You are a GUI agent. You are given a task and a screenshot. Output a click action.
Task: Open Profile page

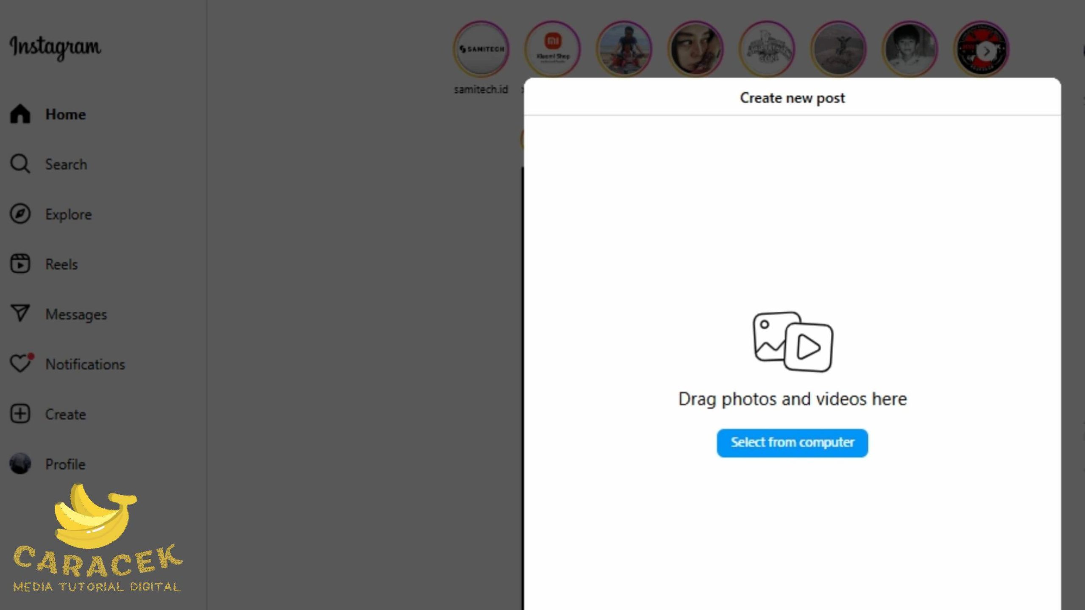65,464
